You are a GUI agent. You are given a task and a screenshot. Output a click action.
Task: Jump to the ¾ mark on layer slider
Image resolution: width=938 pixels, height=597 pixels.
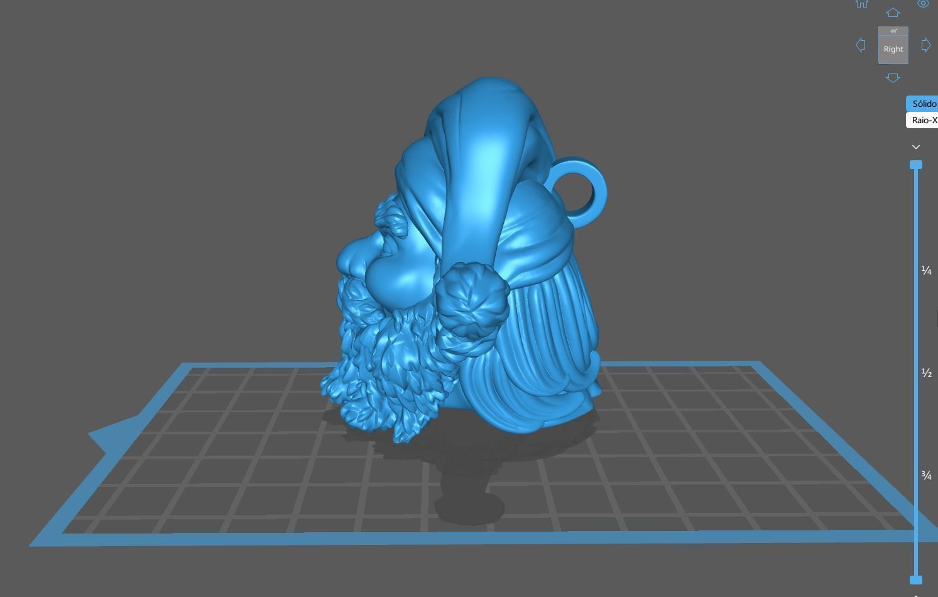[926, 475]
